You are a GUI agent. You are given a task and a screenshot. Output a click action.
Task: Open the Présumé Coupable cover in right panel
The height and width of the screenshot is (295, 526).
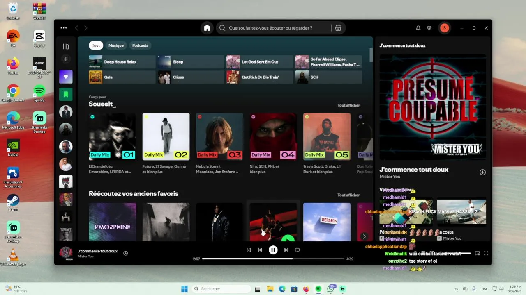[x=433, y=107]
